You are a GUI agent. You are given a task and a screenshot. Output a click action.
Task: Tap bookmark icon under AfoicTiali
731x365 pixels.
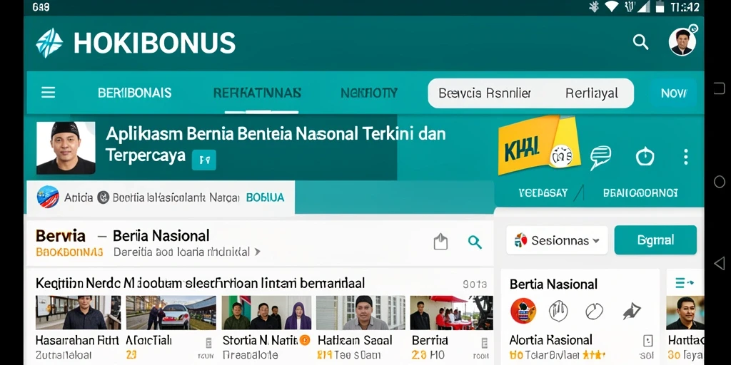(208, 344)
